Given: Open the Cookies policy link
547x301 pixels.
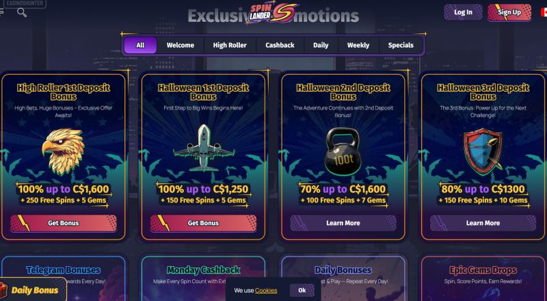Looking at the screenshot, I should pyautogui.click(x=266, y=291).
